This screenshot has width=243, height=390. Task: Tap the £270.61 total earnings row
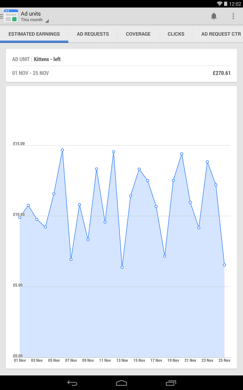point(121,73)
